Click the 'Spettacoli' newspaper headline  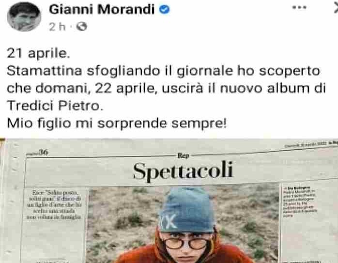click(183, 171)
